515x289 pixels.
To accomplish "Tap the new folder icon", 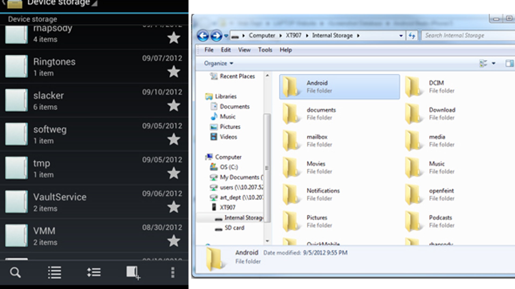I will 133,273.
